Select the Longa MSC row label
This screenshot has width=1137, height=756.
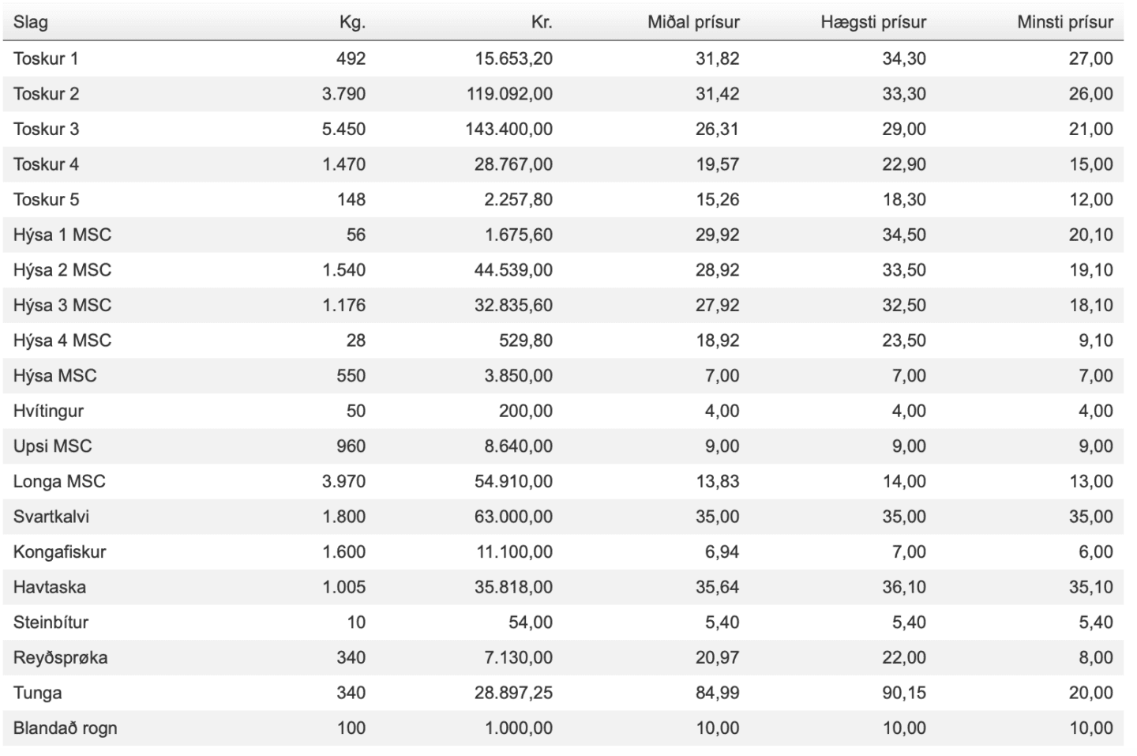click(x=59, y=481)
